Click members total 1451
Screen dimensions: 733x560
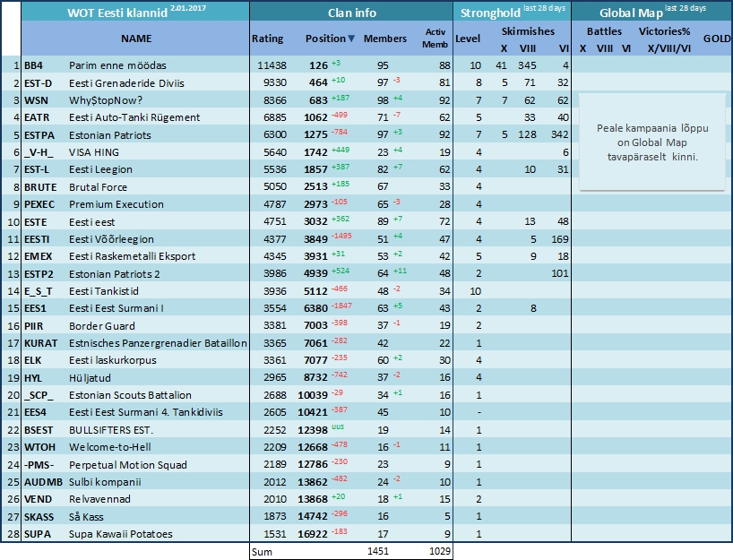click(378, 551)
